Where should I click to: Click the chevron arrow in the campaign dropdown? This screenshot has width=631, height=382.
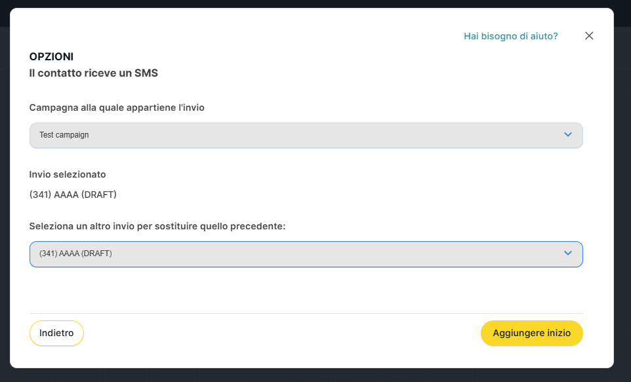point(568,135)
